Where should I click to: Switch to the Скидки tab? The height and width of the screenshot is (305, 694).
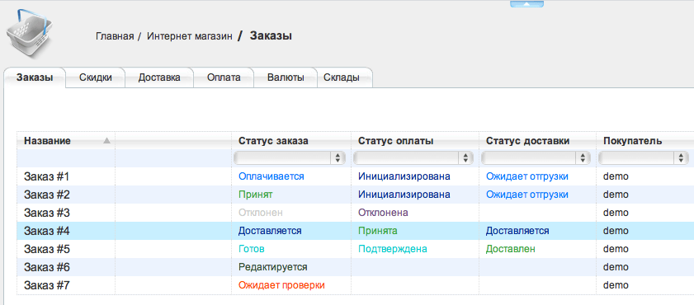(96, 77)
